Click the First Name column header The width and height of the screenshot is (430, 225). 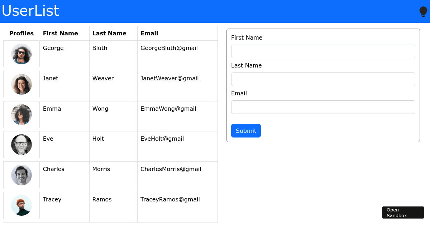(64, 33)
